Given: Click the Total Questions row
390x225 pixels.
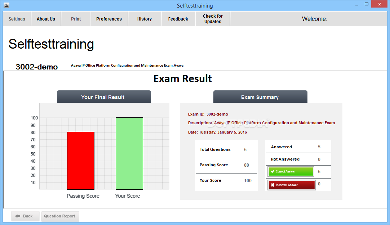Looking at the screenshot, I should point(226,149).
